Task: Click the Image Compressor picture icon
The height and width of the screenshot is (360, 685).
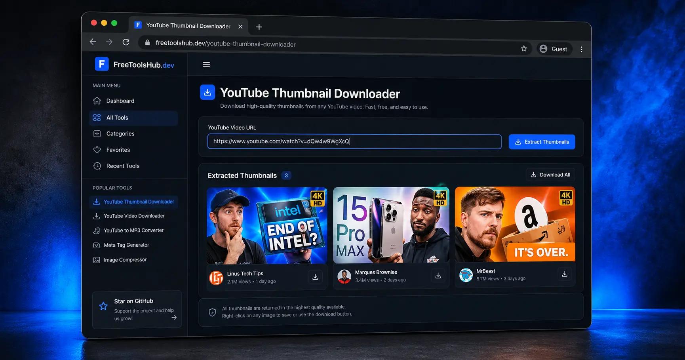Action: (96, 260)
